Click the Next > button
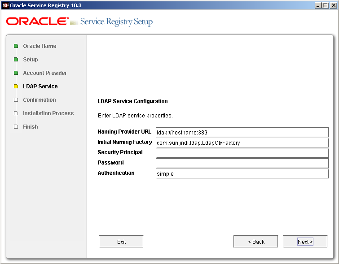339x264 pixels. [x=305, y=241]
